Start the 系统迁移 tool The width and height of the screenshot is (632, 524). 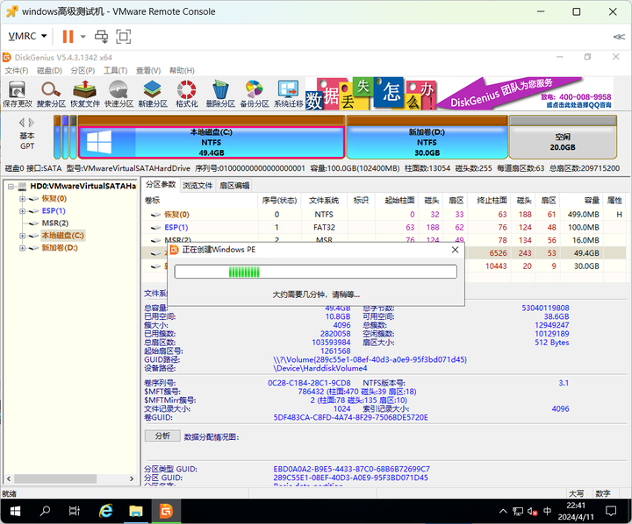tap(288, 94)
